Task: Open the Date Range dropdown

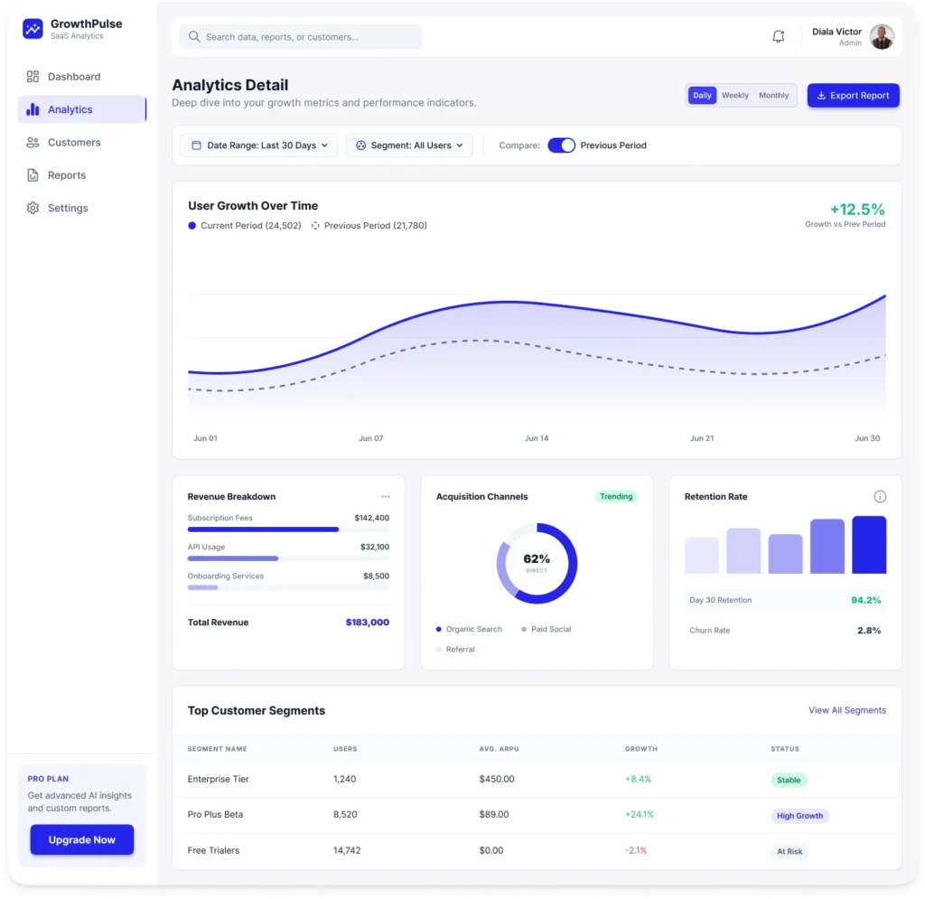Action: (258, 145)
